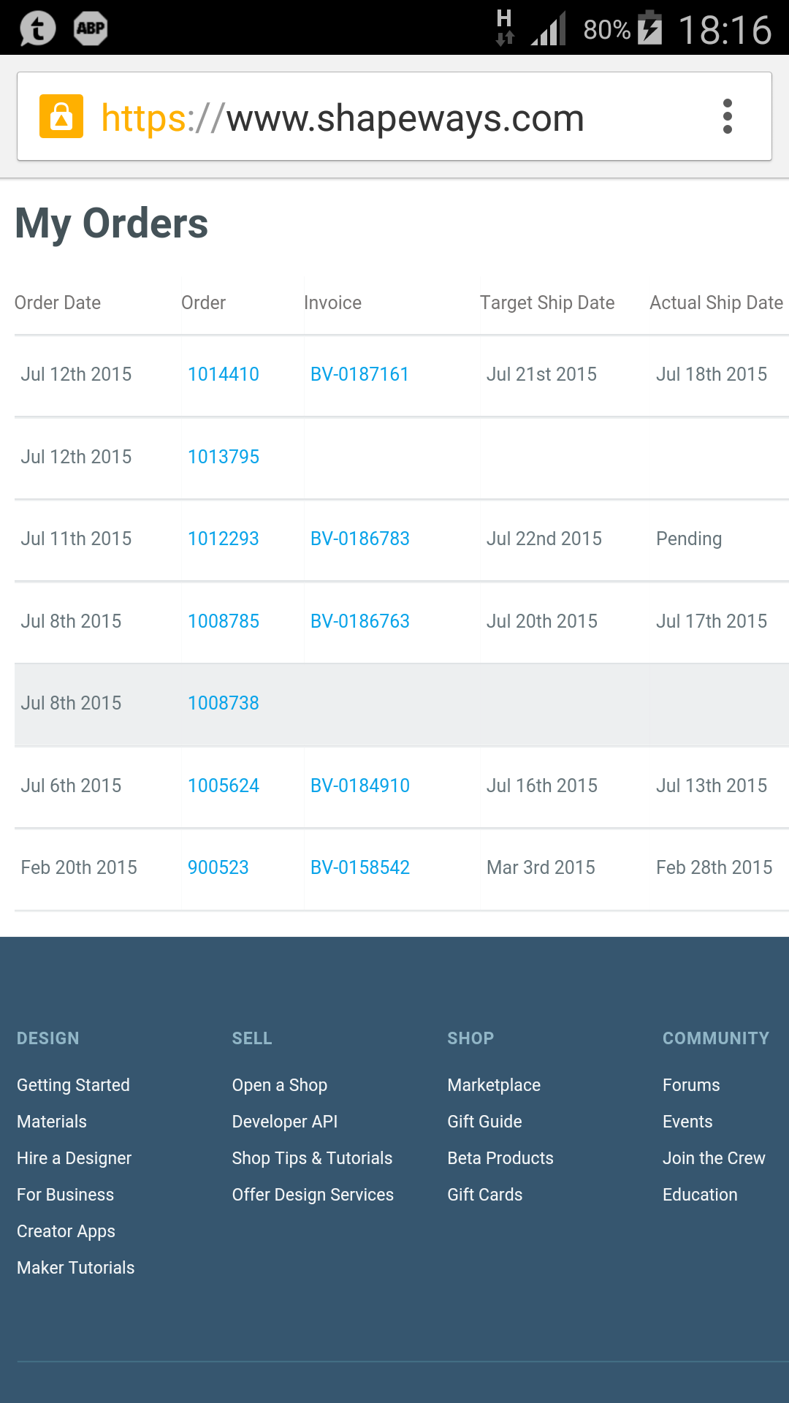Tap the ABP Adblock icon in status bar
The image size is (789, 1403).
click(91, 29)
